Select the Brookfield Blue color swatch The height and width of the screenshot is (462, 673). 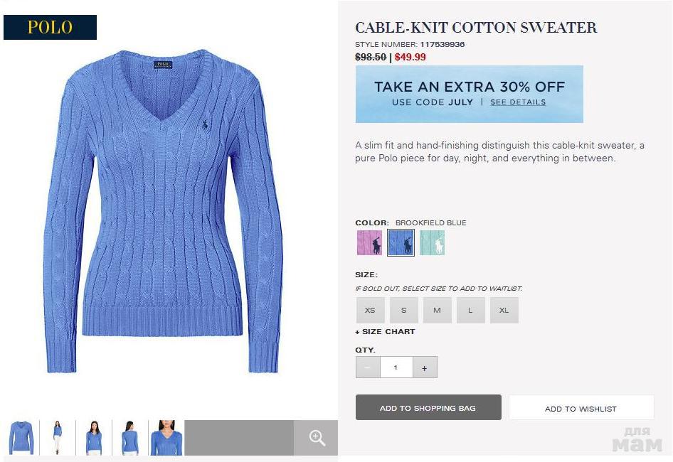(401, 243)
